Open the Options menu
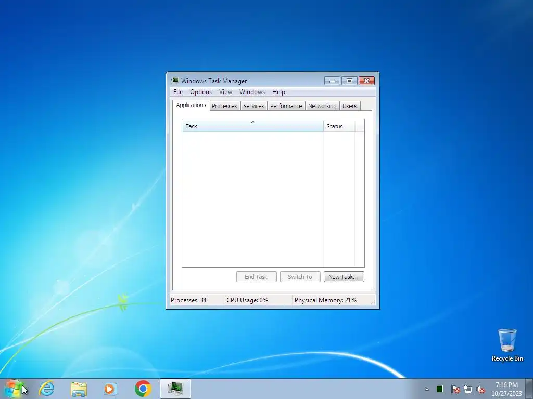533x399 pixels. tap(201, 92)
